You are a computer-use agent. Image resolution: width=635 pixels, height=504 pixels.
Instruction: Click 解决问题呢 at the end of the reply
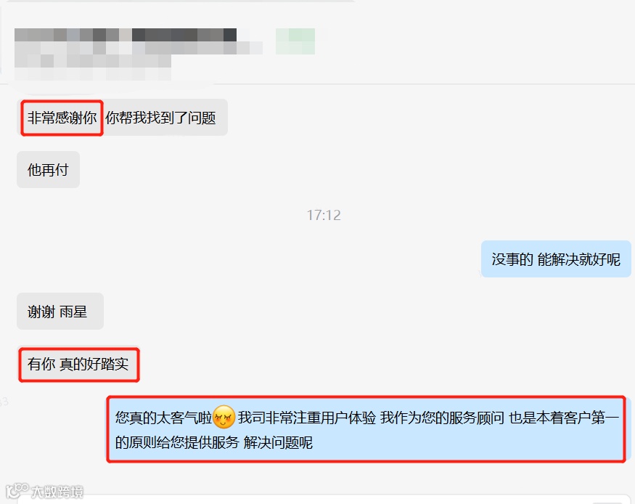[278, 442]
